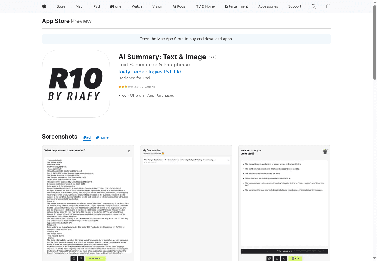
Task: Click the magic hat icon in third screenshot
Action: coord(325,151)
